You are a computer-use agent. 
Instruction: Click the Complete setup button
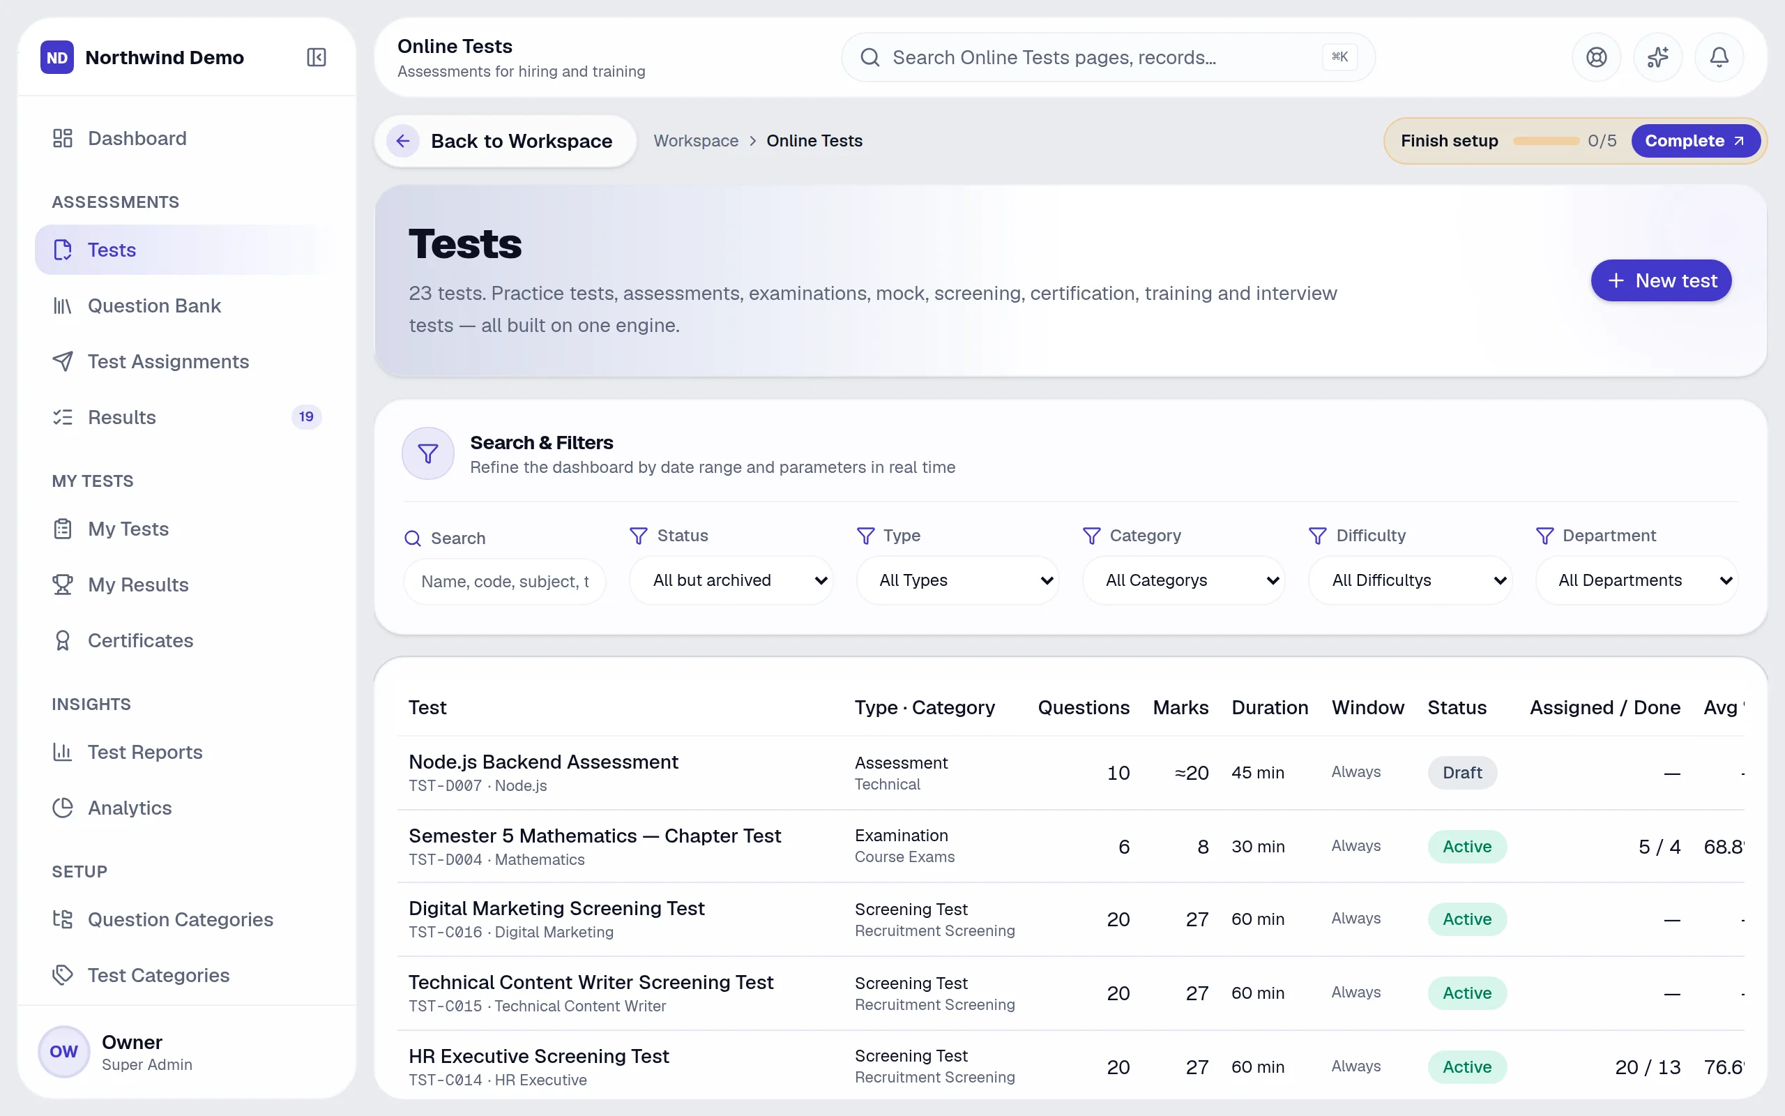[1695, 141]
